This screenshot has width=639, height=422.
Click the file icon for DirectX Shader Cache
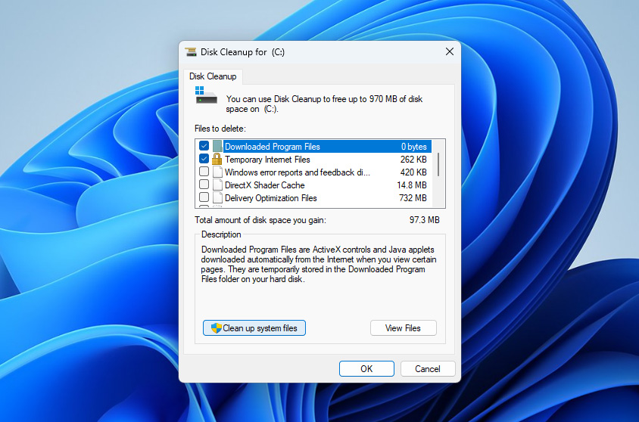(217, 185)
